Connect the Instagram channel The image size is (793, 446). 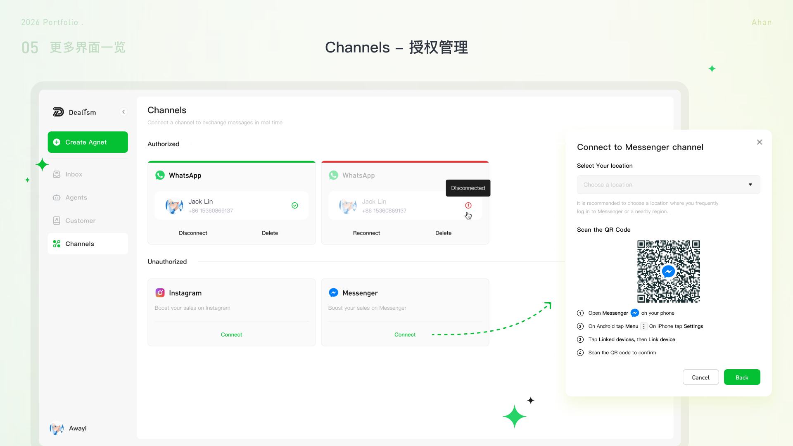231,334
